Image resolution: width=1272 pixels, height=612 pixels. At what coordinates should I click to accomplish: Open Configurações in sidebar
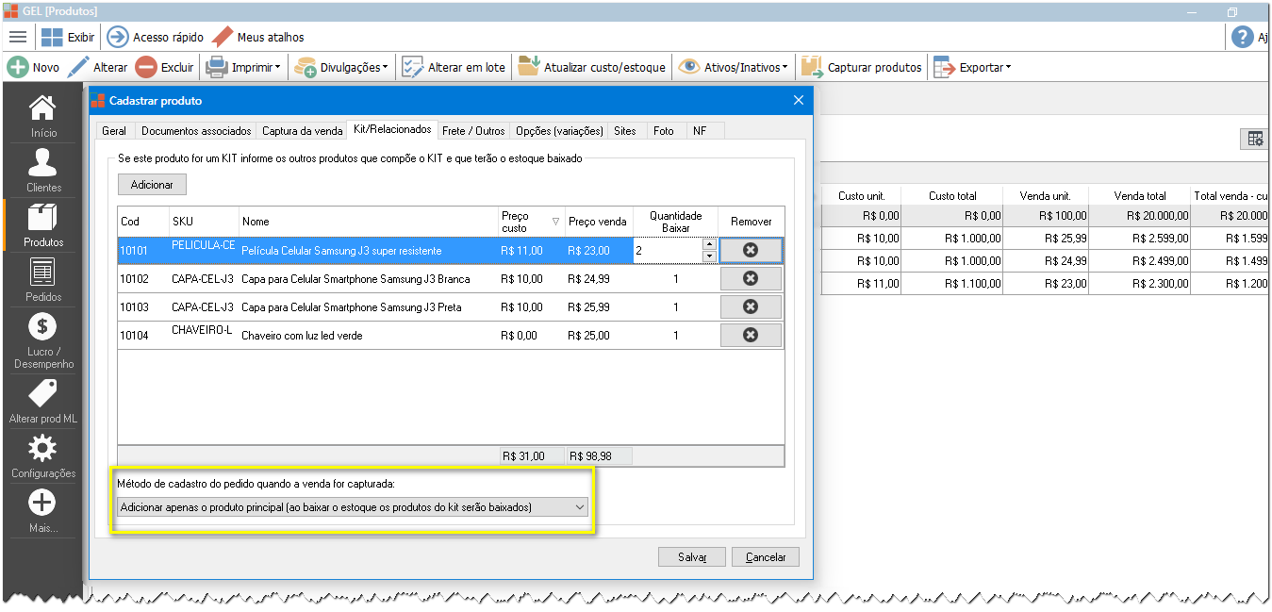click(x=43, y=456)
